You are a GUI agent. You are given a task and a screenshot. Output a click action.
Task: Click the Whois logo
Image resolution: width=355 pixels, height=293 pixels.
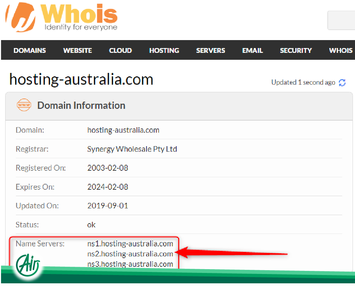tap(61, 17)
